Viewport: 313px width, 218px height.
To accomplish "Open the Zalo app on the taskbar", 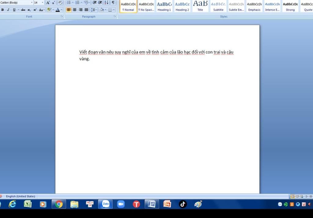I will (x=105, y=204).
